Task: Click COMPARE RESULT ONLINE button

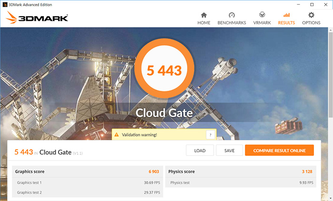Action: tap(279, 150)
